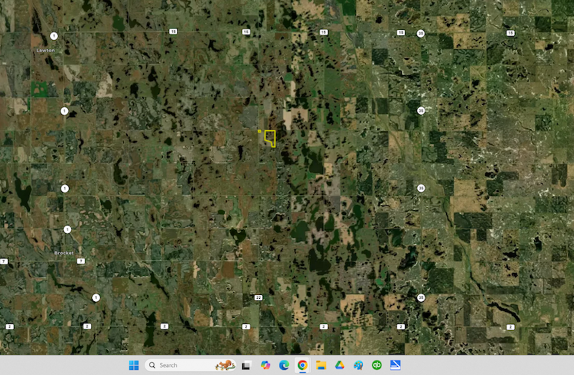Launch QuickBooks
The width and height of the screenshot is (574, 375).
(376, 365)
